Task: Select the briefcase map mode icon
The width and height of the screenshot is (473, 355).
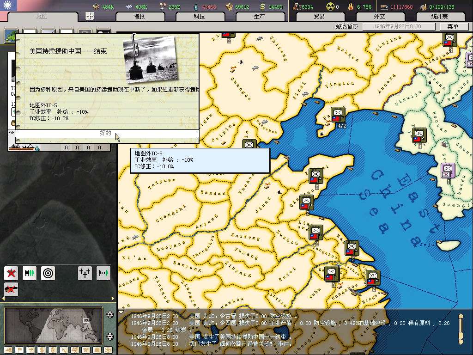Action: pyautogui.click(x=97, y=350)
